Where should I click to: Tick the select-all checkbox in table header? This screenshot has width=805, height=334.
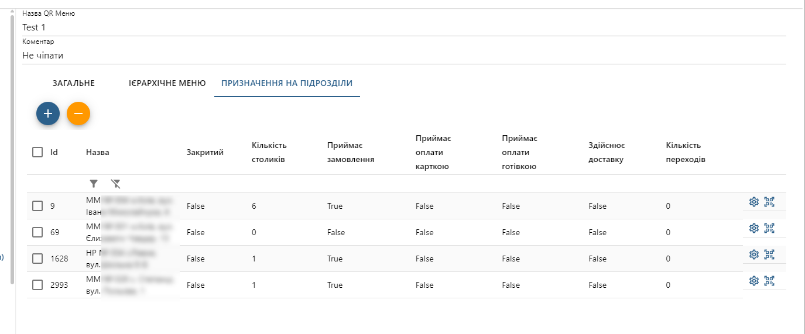point(37,152)
